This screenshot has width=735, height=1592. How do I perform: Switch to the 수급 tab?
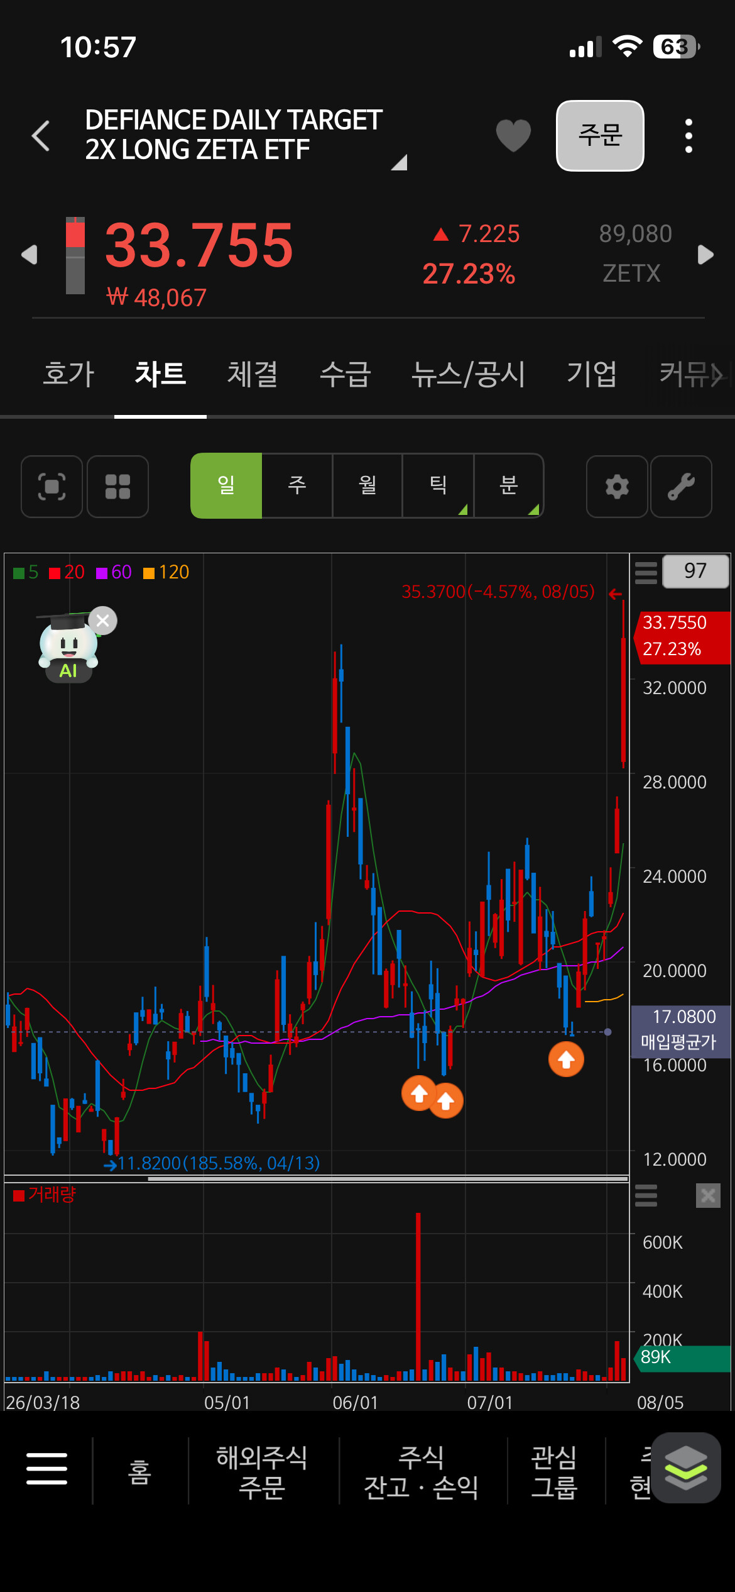tap(345, 373)
